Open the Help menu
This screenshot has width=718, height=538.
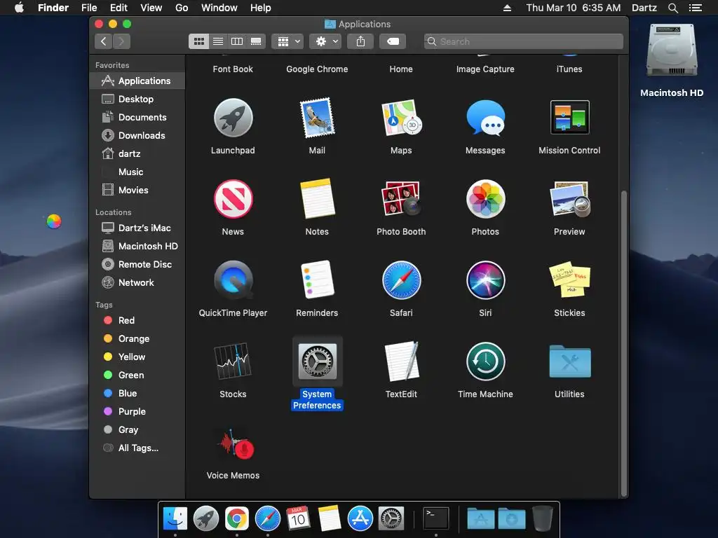pos(261,8)
